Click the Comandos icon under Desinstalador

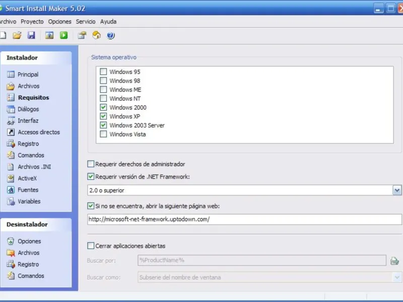(x=11, y=276)
